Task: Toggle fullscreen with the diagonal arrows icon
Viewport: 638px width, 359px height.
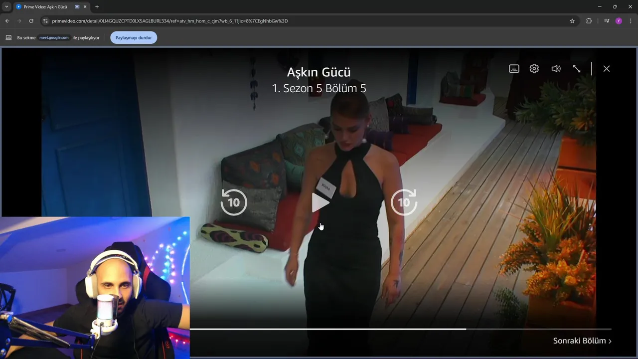Action: tap(577, 69)
